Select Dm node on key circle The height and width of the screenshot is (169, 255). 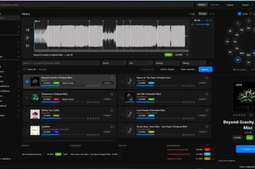pos(242,30)
